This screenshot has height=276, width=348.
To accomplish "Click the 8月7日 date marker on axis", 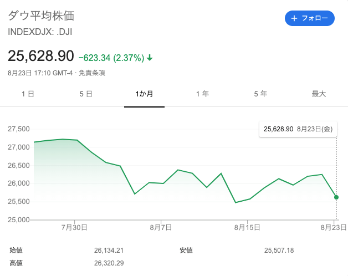I will (161, 227).
